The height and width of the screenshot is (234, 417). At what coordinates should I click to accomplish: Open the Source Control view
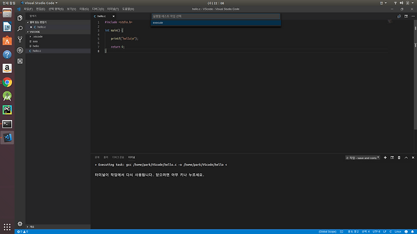pos(20,39)
